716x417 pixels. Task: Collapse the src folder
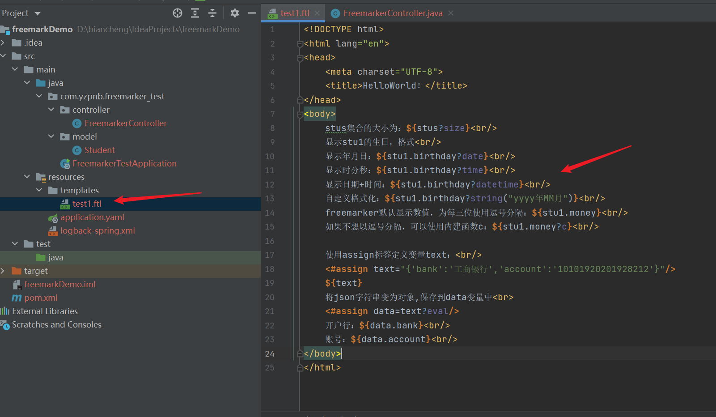(3, 56)
